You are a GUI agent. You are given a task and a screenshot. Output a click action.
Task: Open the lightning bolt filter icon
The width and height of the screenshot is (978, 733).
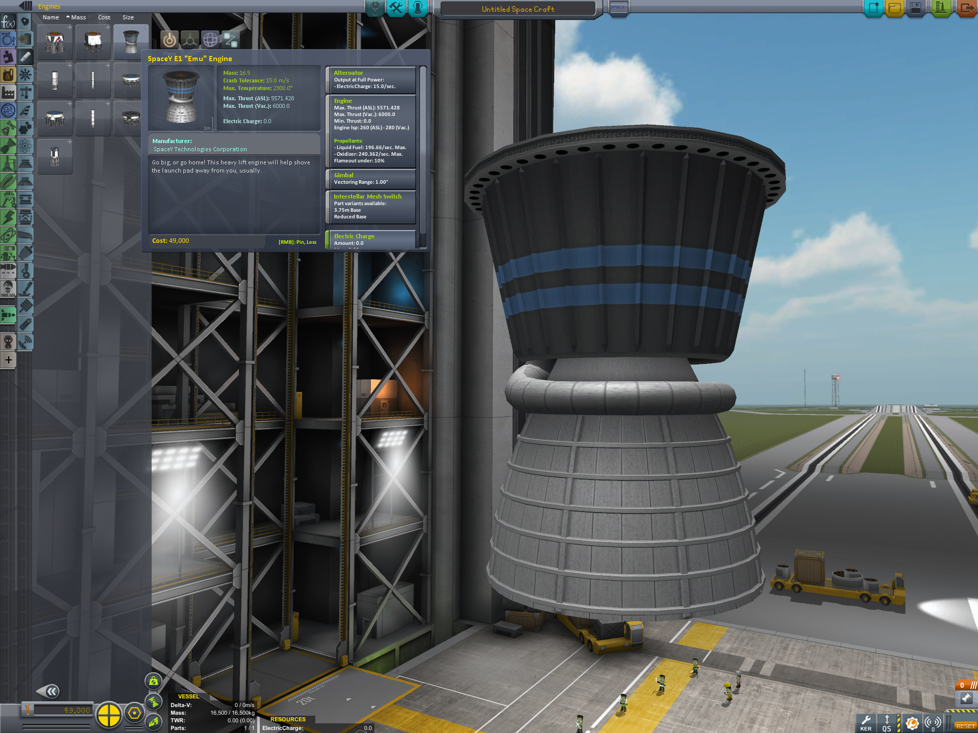click(x=8, y=217)
